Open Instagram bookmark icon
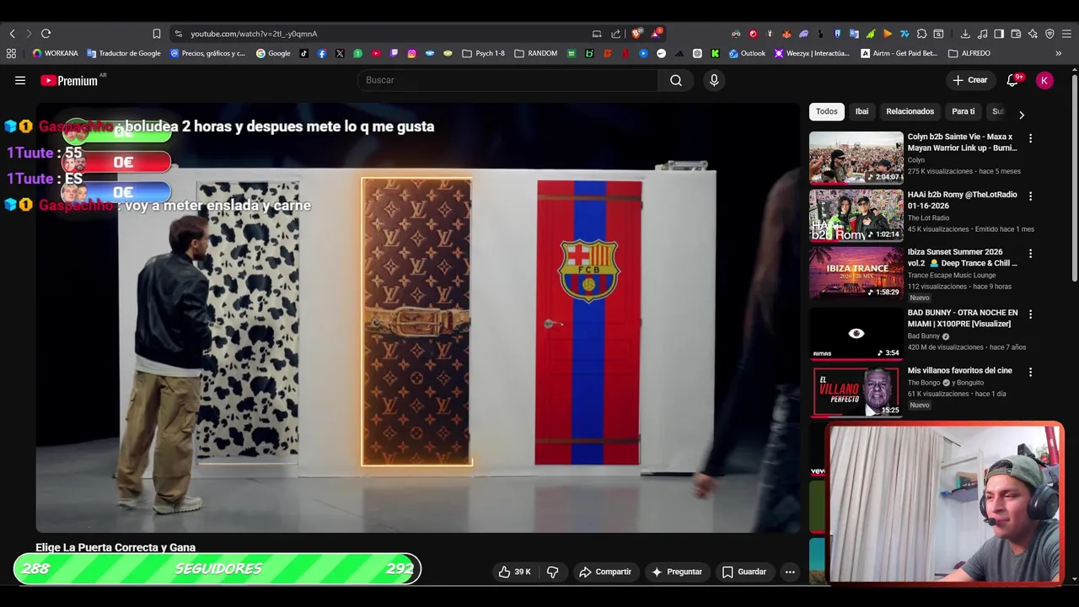1079x607 pixels. pos(411,53)
